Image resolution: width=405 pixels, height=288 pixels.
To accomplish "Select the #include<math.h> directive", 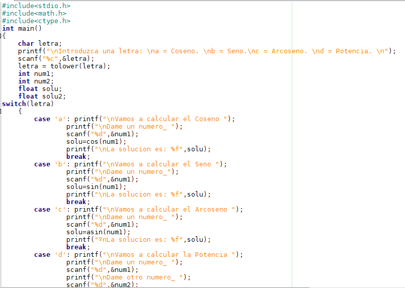I will 34,13.
